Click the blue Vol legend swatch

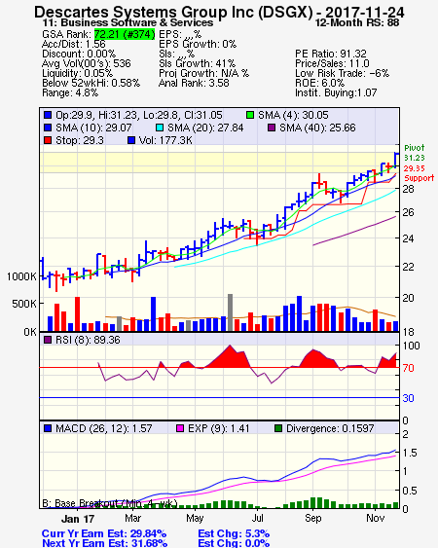coord(131,140)
